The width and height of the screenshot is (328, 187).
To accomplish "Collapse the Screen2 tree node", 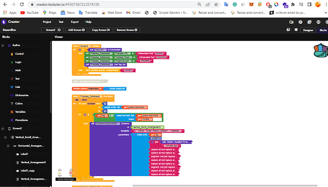I will click(x=3, y=129).
